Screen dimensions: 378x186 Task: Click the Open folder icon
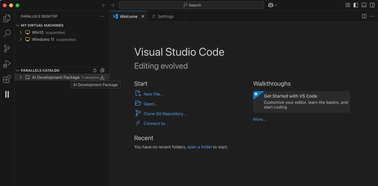[x=138, y=103]
